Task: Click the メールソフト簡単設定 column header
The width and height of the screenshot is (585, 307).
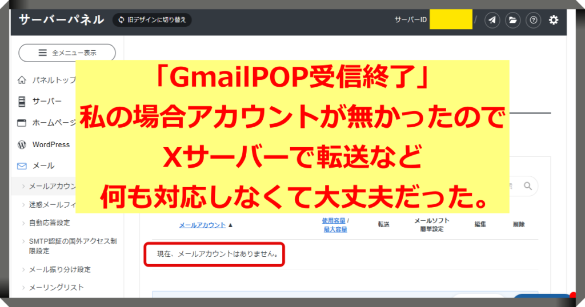Action: point(432,225)
